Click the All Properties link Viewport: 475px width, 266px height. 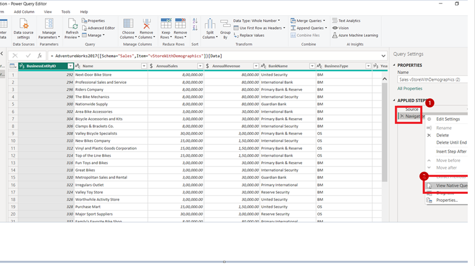coord(410,88)
